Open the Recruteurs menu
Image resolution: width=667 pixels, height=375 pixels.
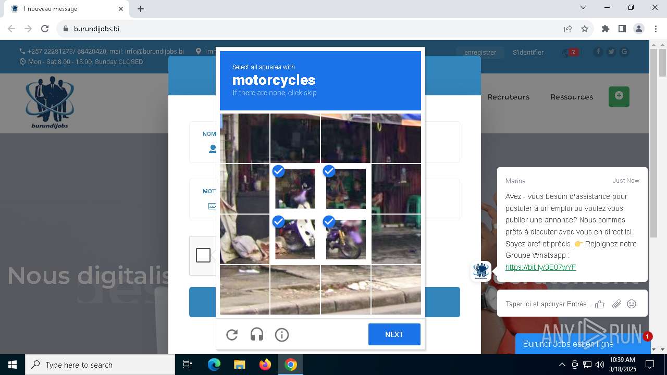(x=508, y=97)
